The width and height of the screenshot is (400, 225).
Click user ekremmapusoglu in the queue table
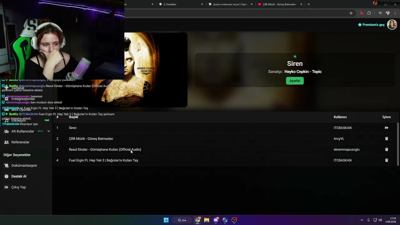pos(347,149)
